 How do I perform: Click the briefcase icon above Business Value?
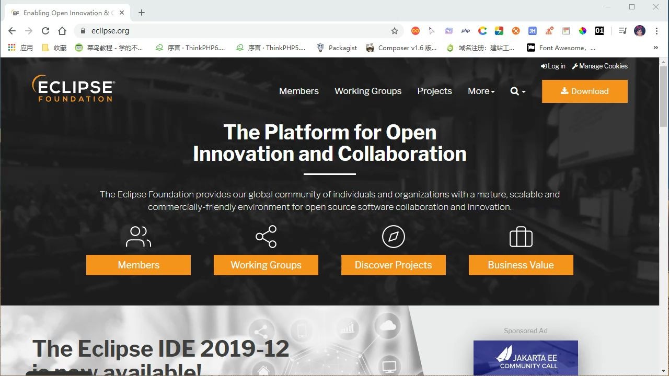pos(521,237)
